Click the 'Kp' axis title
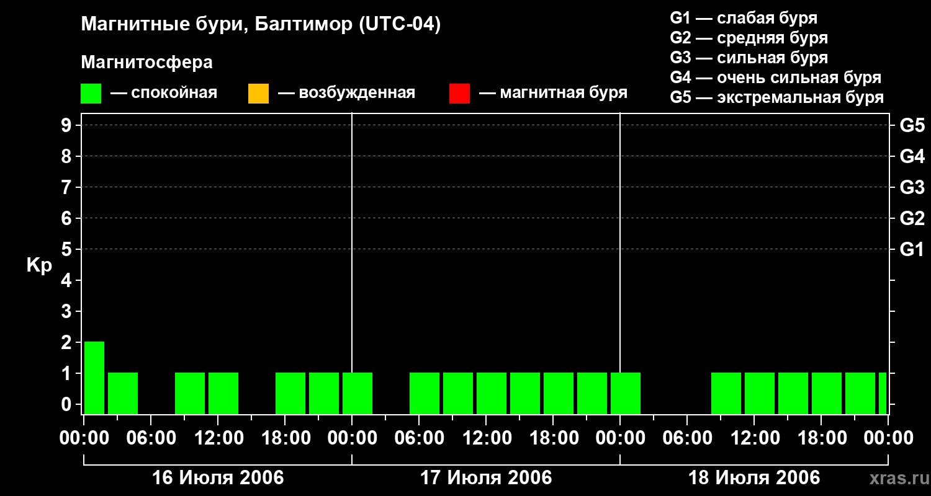 (x=39, y=265)
